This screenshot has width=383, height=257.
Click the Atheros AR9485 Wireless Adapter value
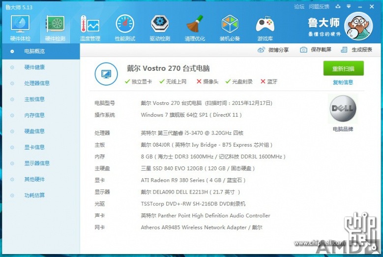pyautogui.click(x=202, y=227)
